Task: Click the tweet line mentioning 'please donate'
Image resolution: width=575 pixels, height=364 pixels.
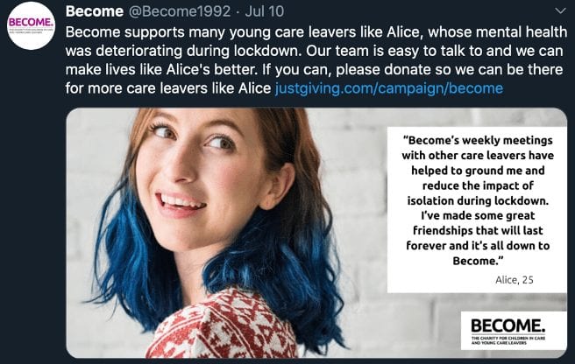Action: point(314,69)
